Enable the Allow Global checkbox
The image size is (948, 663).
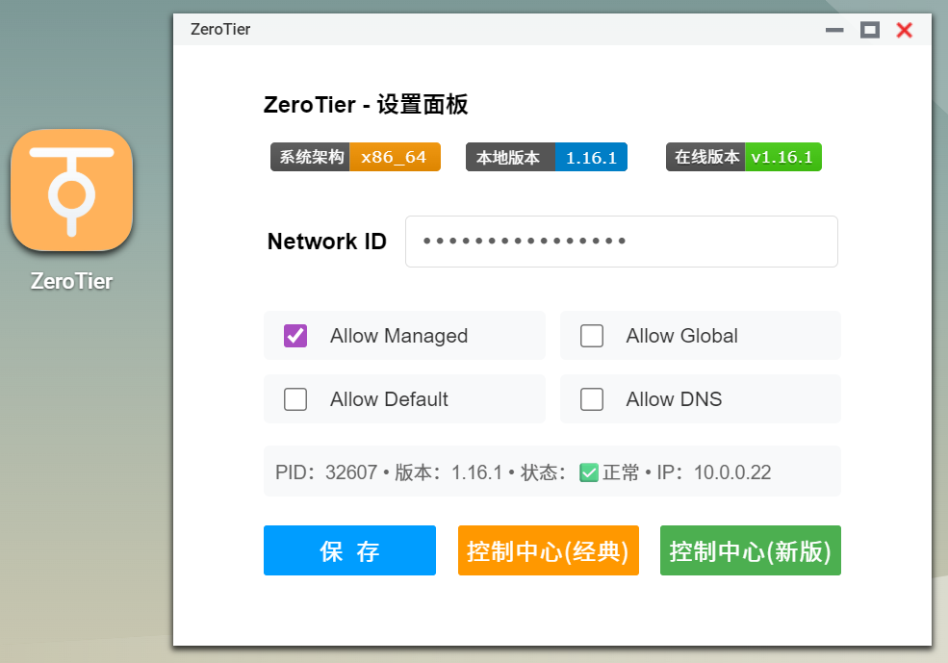tap(591, 336)
